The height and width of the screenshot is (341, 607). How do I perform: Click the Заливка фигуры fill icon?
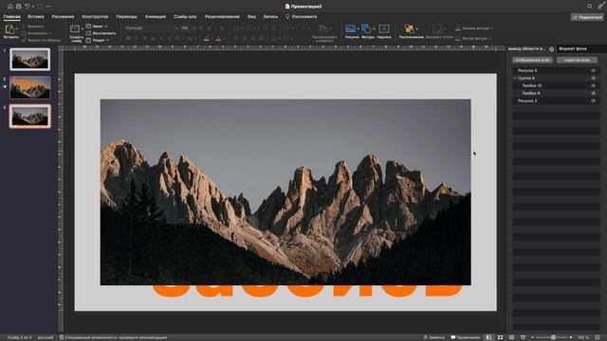pyautogui.click(x=458, y=28)
